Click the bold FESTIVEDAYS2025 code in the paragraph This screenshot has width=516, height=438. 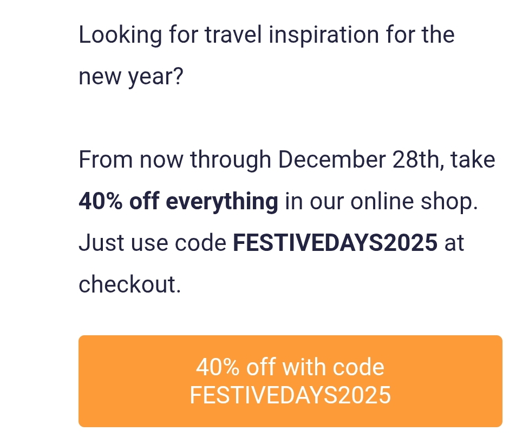point(335,243)
